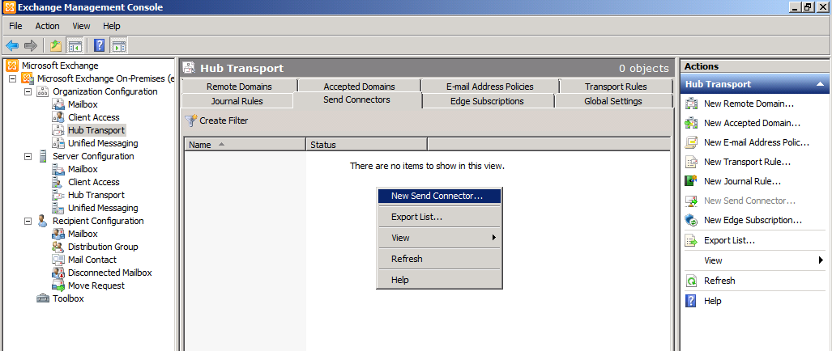Open the File menu
832x351 pixels.
pos(15,26)
